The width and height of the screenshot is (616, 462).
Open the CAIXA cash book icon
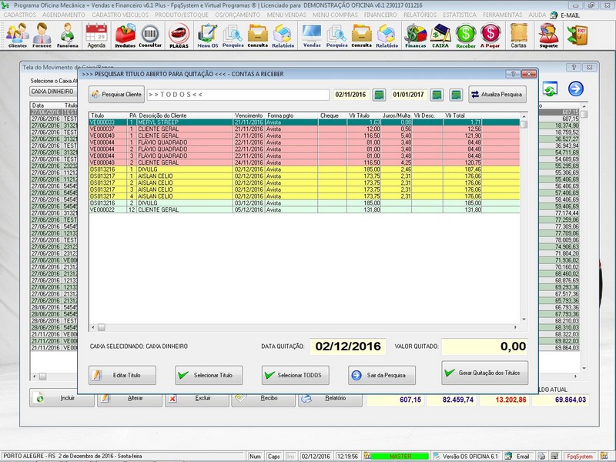440,35
